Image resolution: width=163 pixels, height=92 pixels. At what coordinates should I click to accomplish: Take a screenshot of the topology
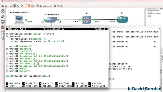(62, 6)
